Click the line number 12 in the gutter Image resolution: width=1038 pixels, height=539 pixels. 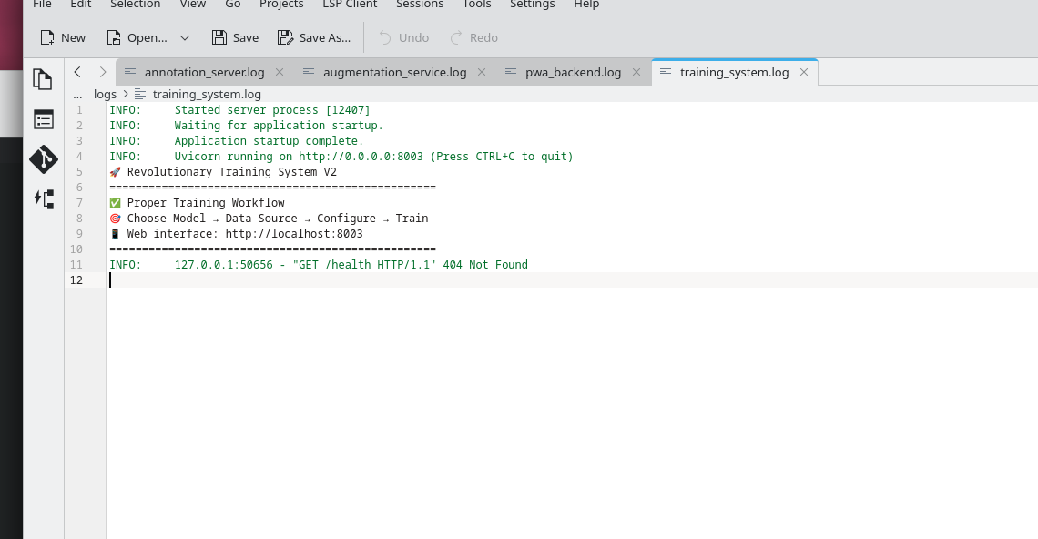pyautogui.click(x=76, y=280)
